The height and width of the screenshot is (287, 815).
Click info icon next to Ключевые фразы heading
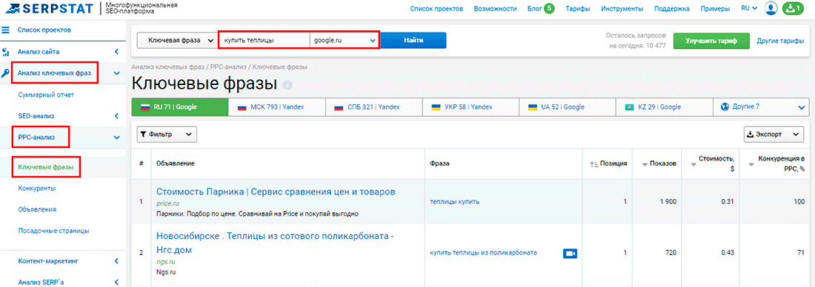tap(288, 84)
